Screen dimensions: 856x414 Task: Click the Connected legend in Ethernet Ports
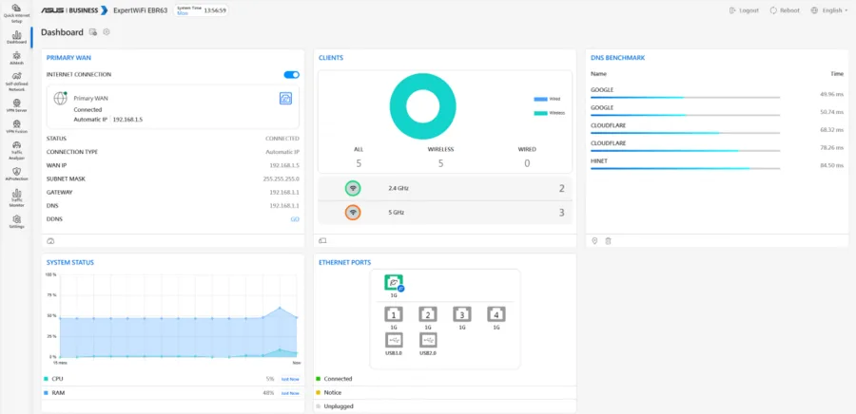334,379
